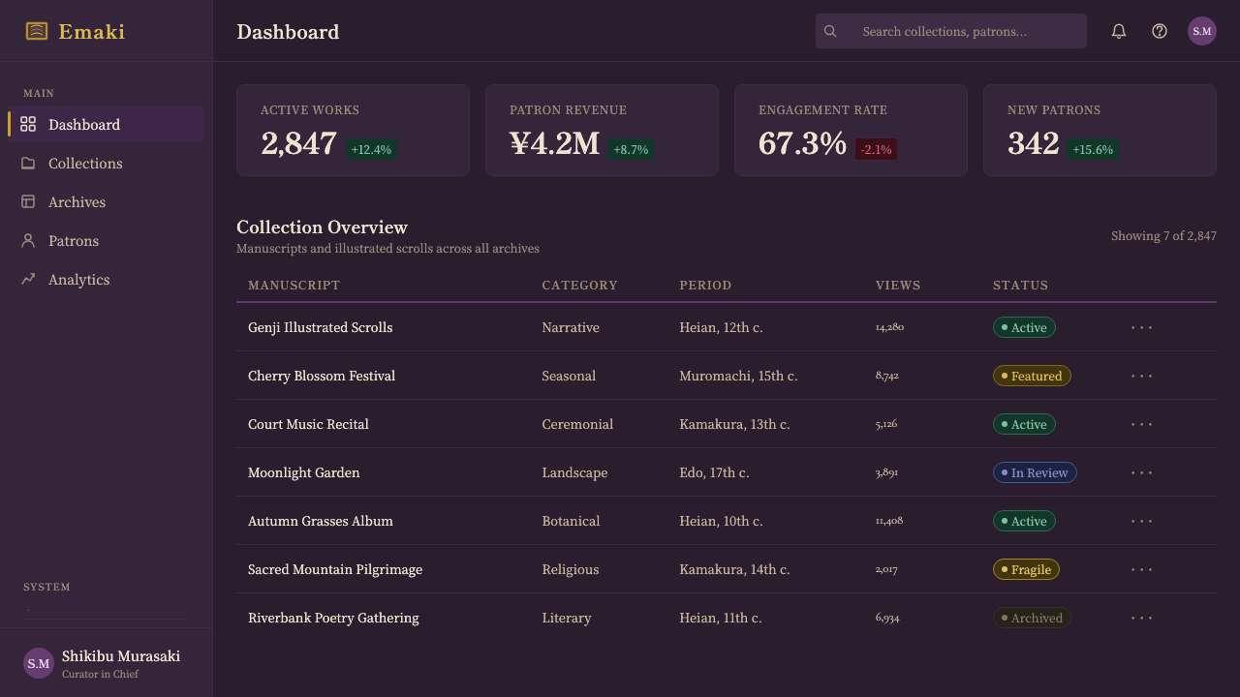Click the Featured status badge
The height and width of the screenshot is (697, 1240).
[1032, 376]
